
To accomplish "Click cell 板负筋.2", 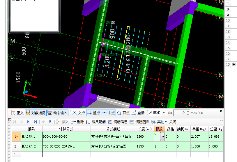I will coord(31,146).
